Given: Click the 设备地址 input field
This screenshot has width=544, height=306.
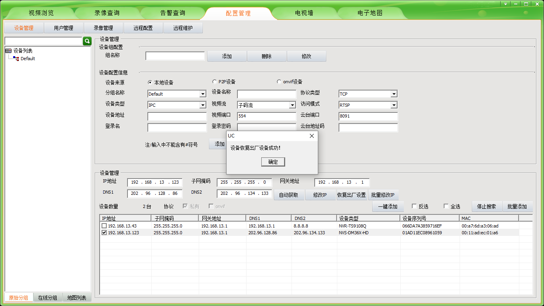Looking at the screenshot, I should [x=177, y=116].
